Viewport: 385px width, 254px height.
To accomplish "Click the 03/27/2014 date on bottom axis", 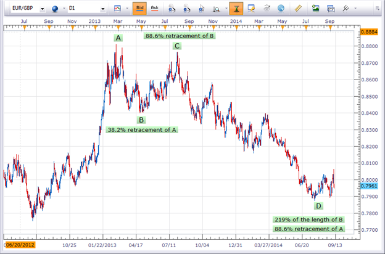I will [x=268, y=245].
